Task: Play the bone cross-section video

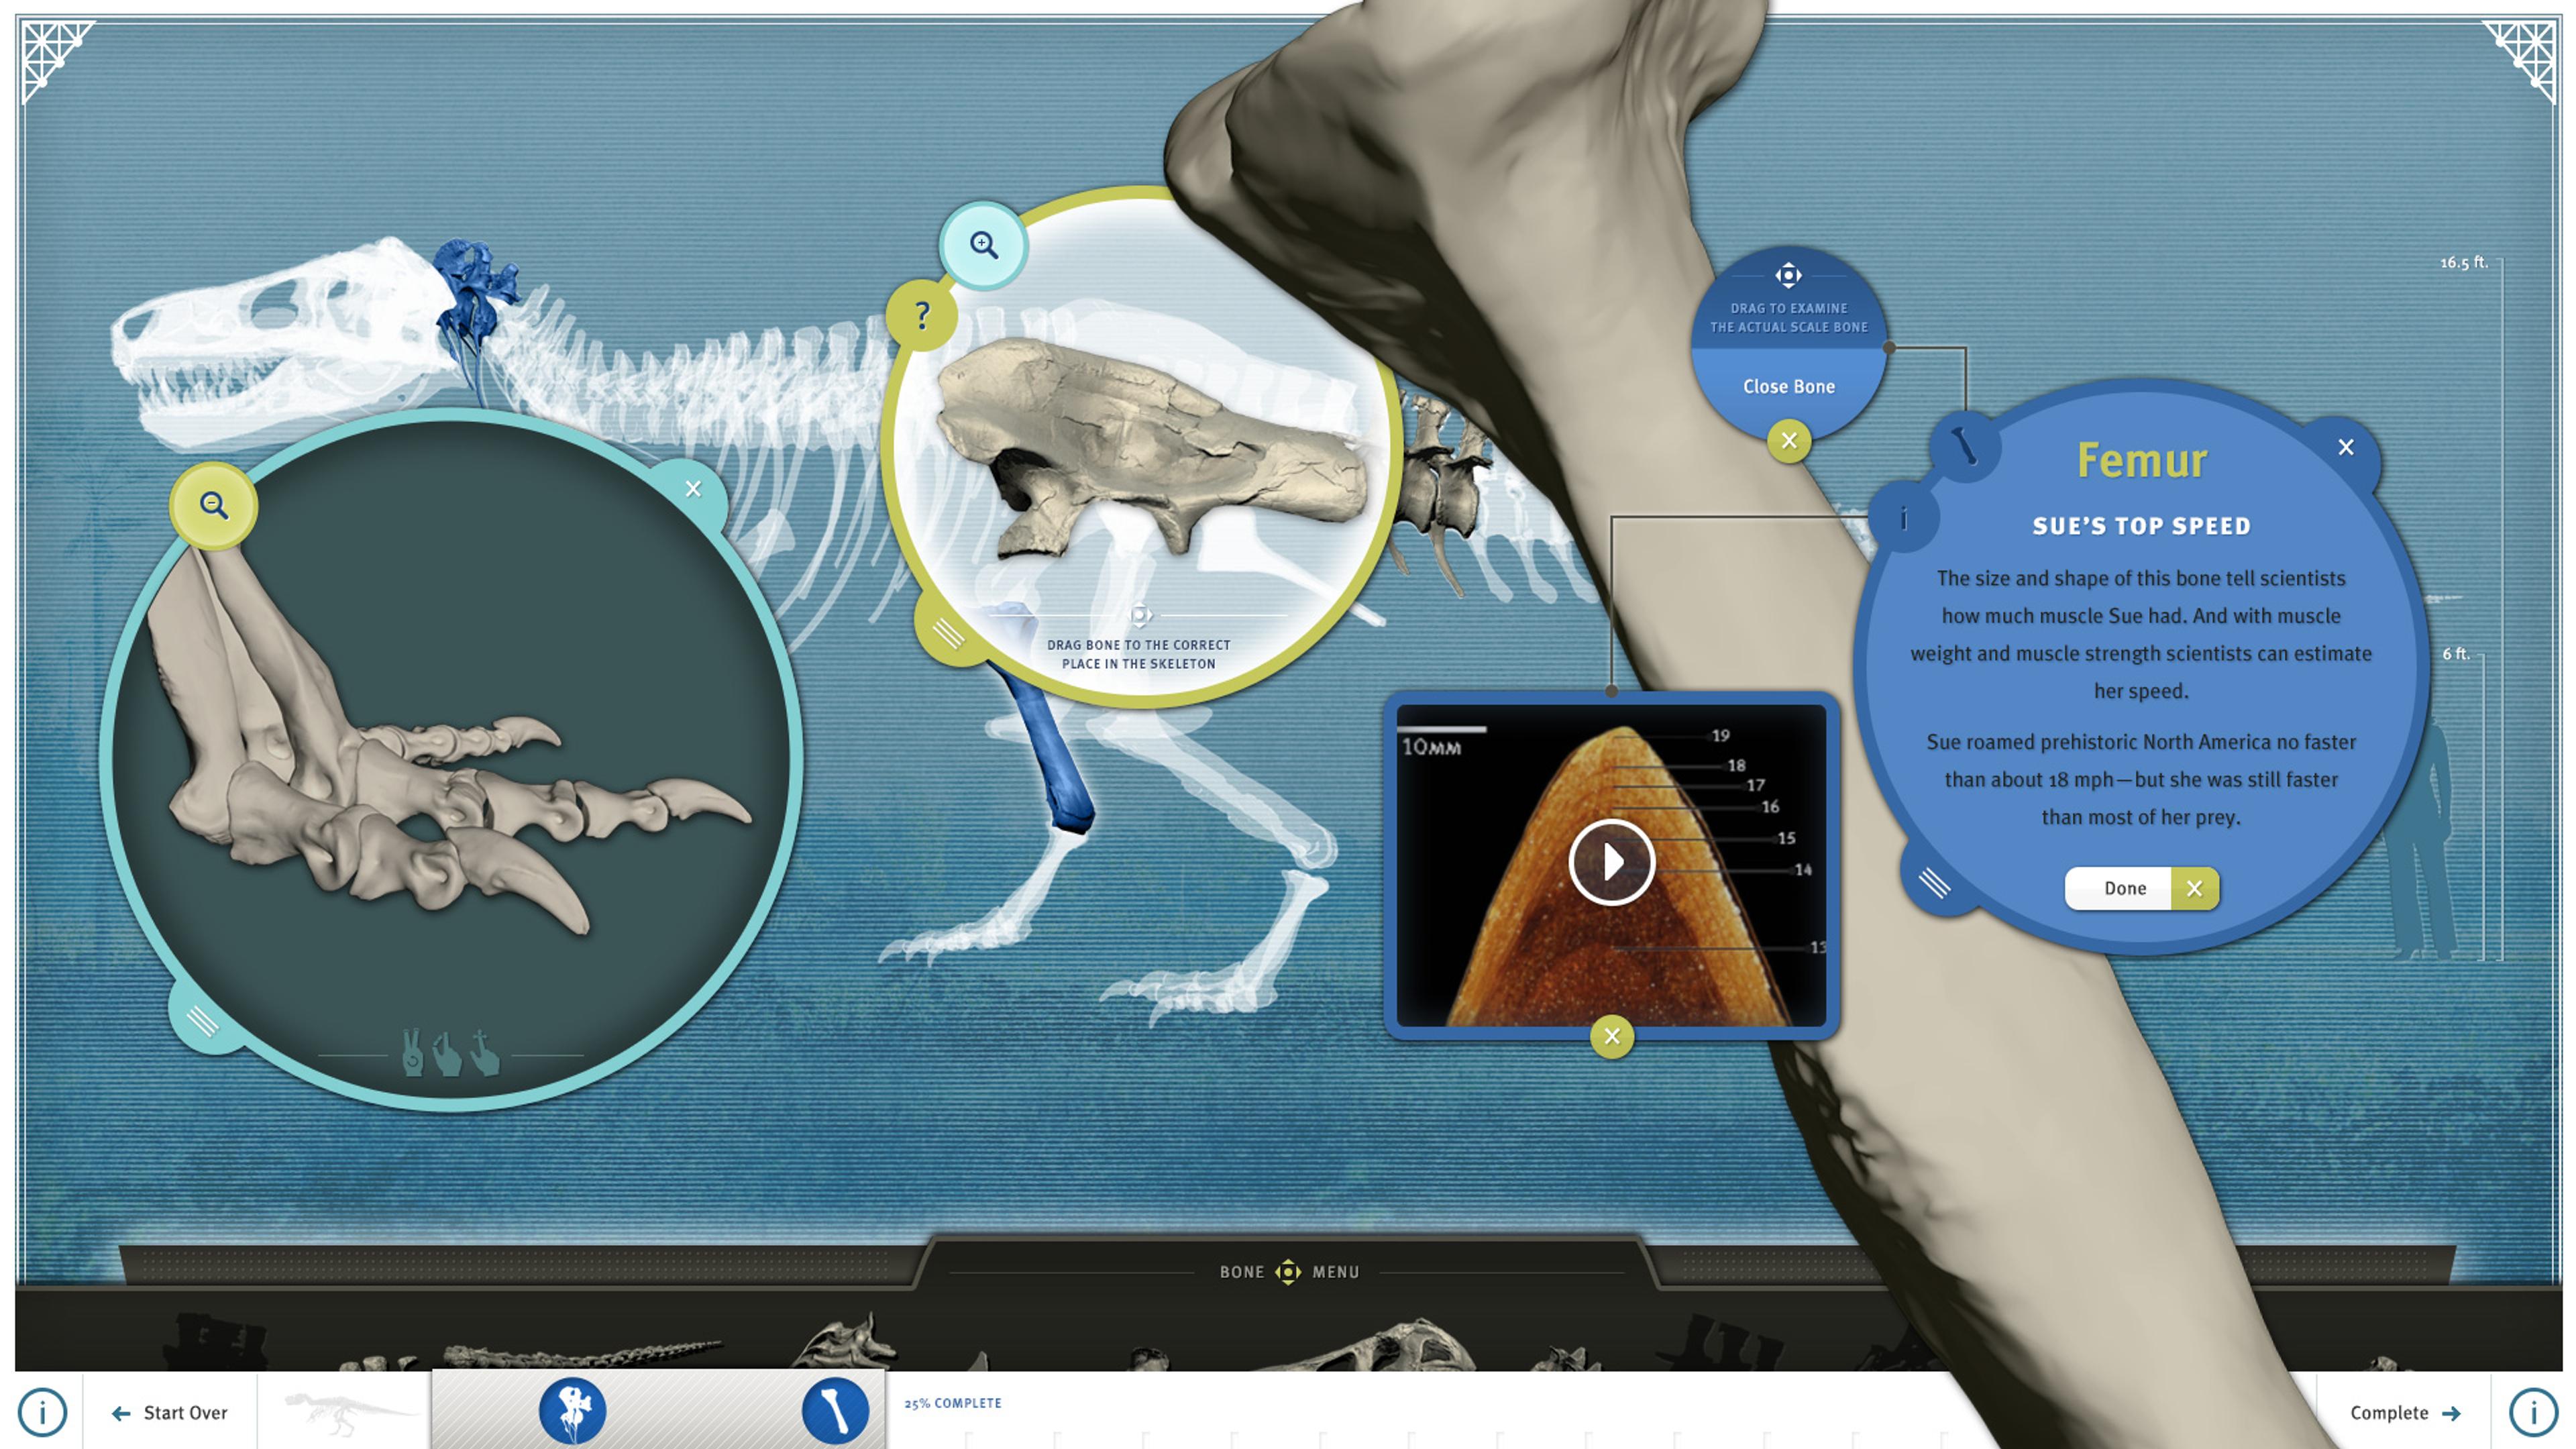Action: pos(1611,862)
